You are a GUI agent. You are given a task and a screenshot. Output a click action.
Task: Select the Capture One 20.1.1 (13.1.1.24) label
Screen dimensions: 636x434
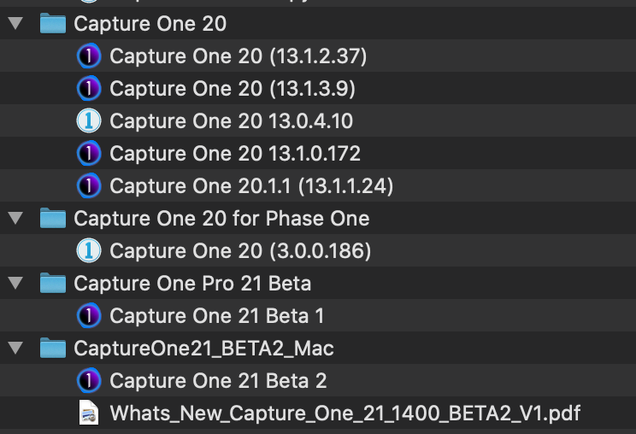(x=251, y=186)
